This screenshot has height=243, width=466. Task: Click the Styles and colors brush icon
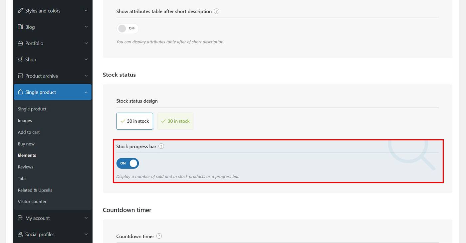click(20, 11)
